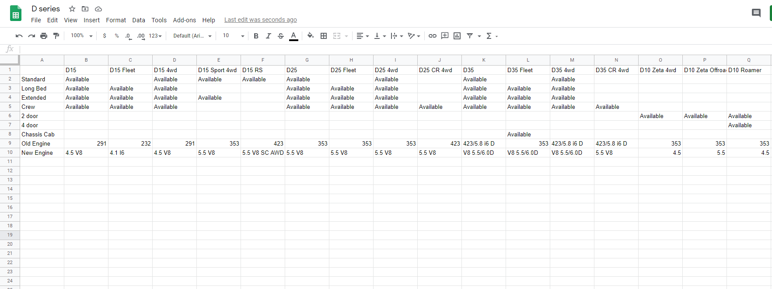Select cell 'D10 Roamer'
The height and width of the screenshot is (289, 772).
(749, 70)
